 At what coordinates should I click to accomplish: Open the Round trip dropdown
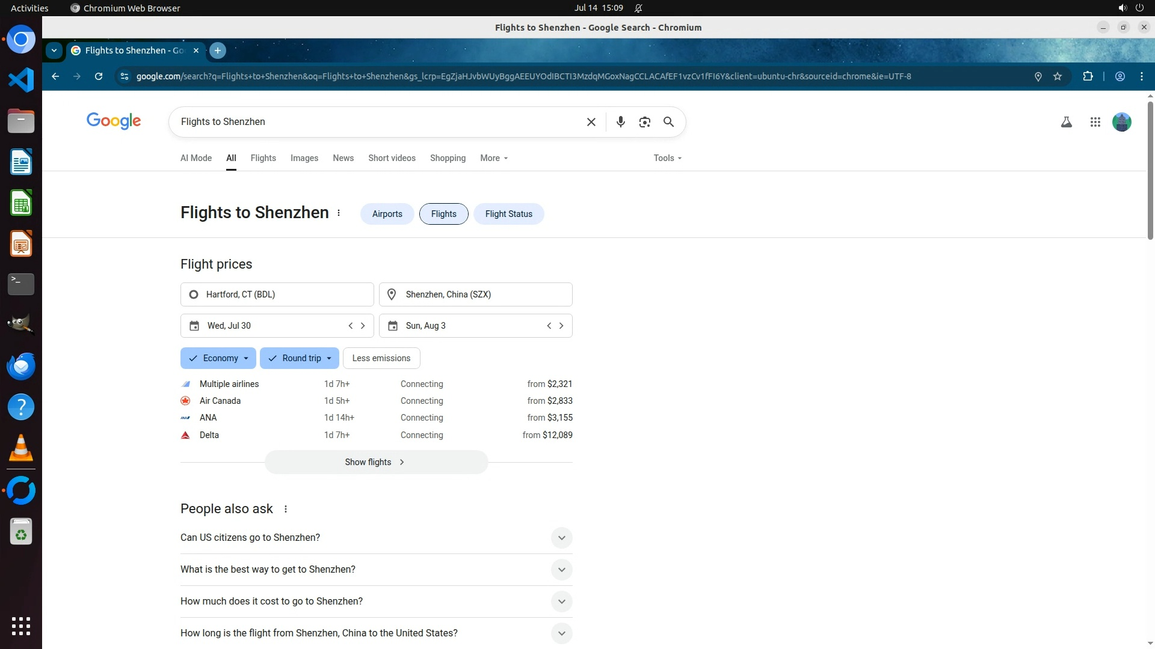[300, 358]
